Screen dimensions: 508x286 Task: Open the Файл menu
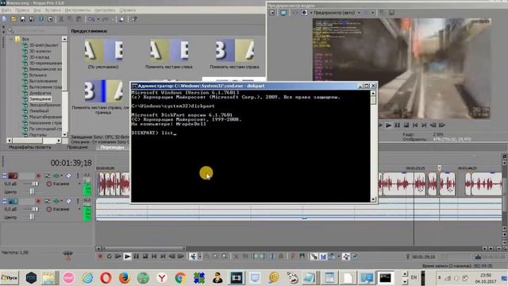tap(6, 10)
